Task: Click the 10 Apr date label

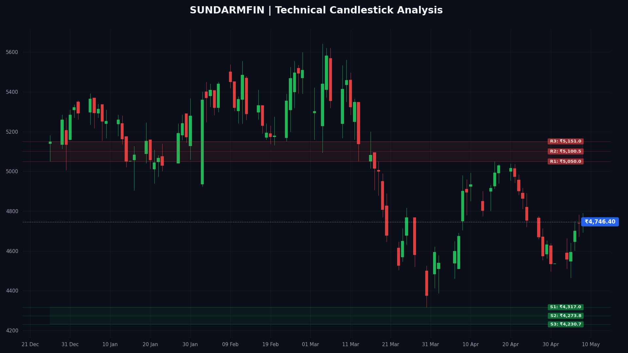Action: click(x=471, y=345)
